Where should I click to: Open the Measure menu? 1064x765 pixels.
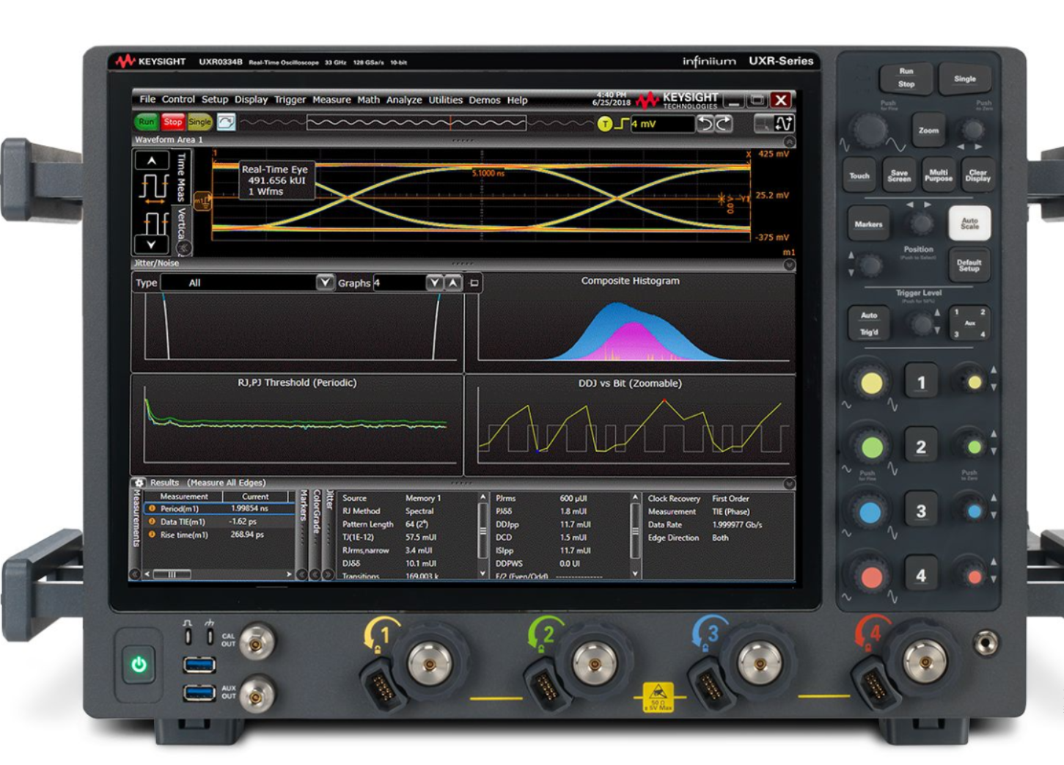tap(332, 100)
